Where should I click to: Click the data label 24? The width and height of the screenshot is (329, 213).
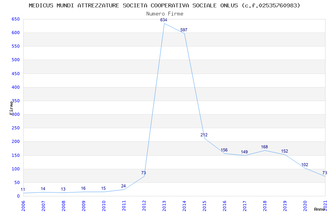click(x=123, y=186)
